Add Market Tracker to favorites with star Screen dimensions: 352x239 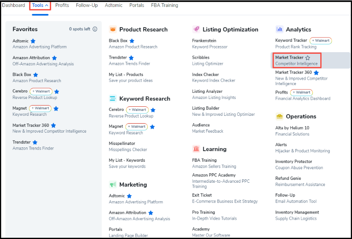point(308,58)
